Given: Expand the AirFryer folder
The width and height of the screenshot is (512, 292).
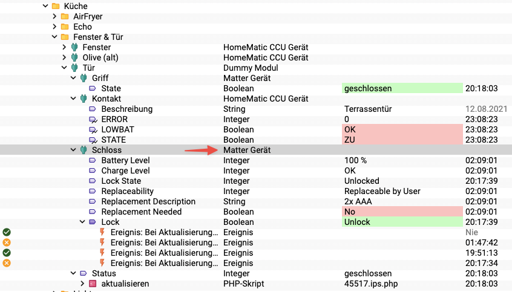Looking at the screenshot, I should pos(55,16).
